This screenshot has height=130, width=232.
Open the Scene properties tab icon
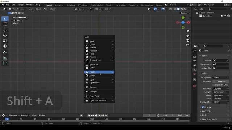click(194, 70)
